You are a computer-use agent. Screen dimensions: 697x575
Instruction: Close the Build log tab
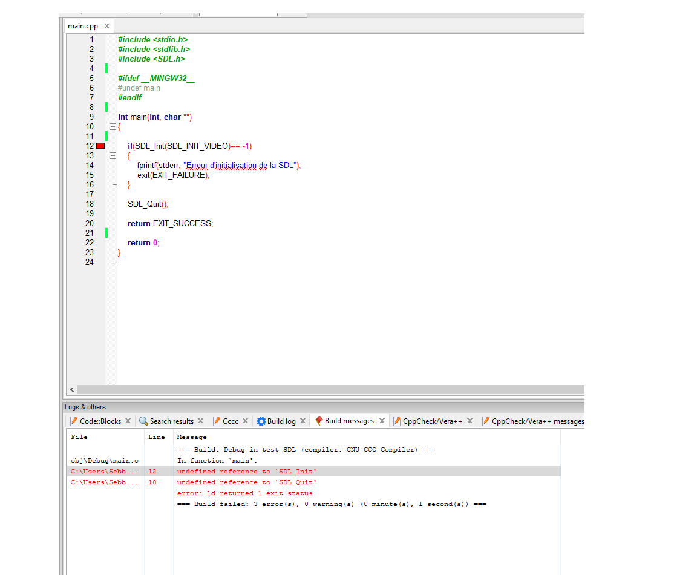point(303,421)
